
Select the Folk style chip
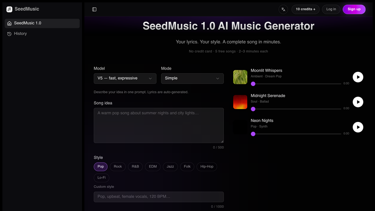click(x=187, y=166)
